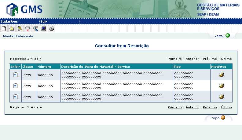Open the Exibir document icon in third row
The height and width of the screenshot is (140, 242).
15,97
